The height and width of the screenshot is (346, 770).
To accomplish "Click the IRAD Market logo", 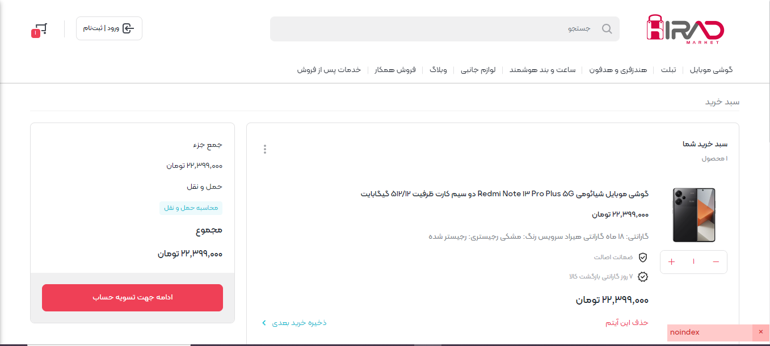I will click(x=685, y=29).
